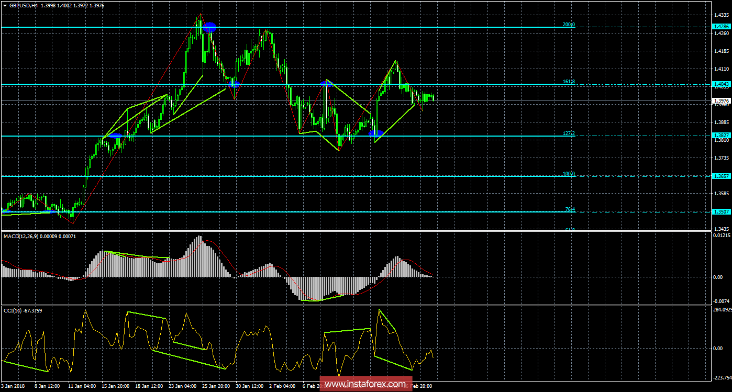
Task: Click the 127.2 Fibonacci label
Action: [569, 134]
